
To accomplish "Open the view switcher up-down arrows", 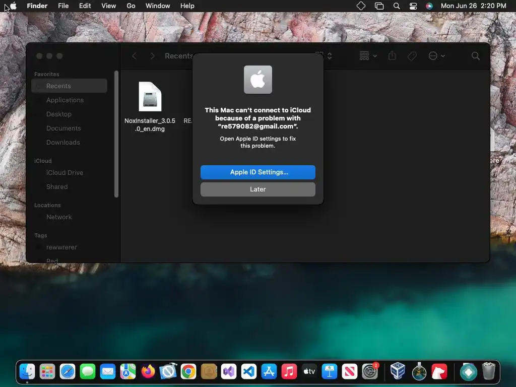I will pos(330,56).
